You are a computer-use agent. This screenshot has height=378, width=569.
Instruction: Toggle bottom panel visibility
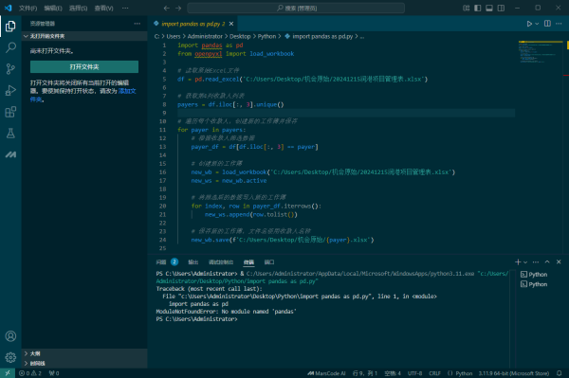(489, 8)
